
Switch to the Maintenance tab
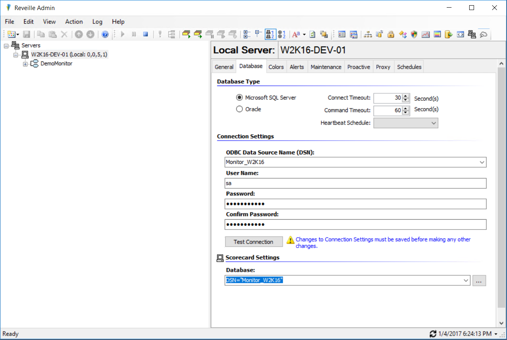pos(326,67)
